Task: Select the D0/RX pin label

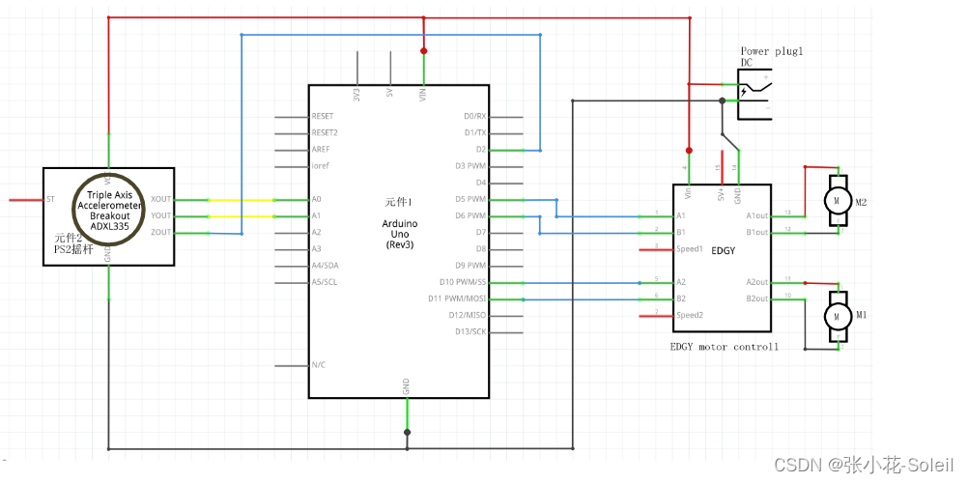Action: pos(474,116)
